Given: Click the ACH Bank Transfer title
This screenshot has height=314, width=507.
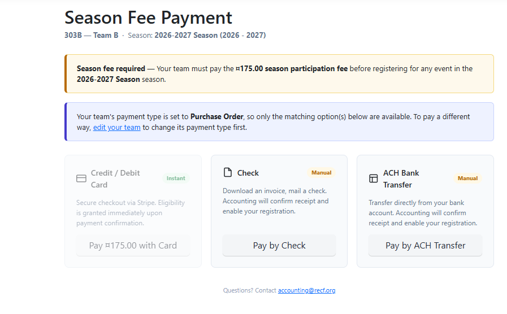Looking at the screenshot, I should tap(401, 179).
